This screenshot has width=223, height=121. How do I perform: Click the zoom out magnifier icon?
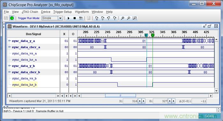(x=129, y=18)
